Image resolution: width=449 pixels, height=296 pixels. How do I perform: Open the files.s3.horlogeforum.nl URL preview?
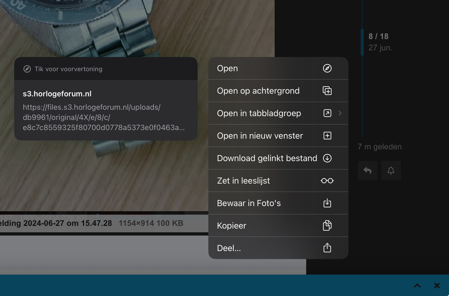[x=106, y=111]
